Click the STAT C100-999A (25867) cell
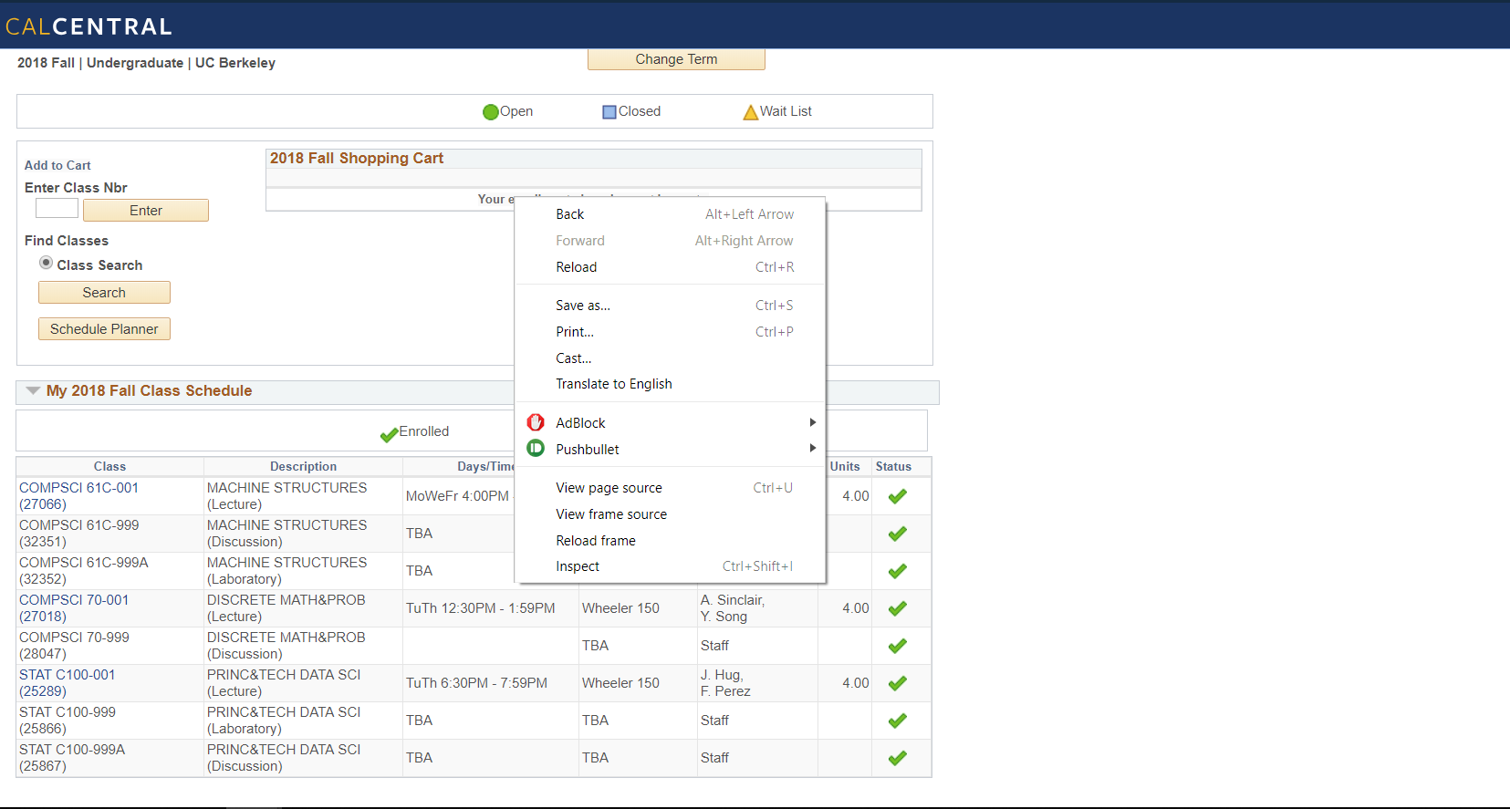 109,758
